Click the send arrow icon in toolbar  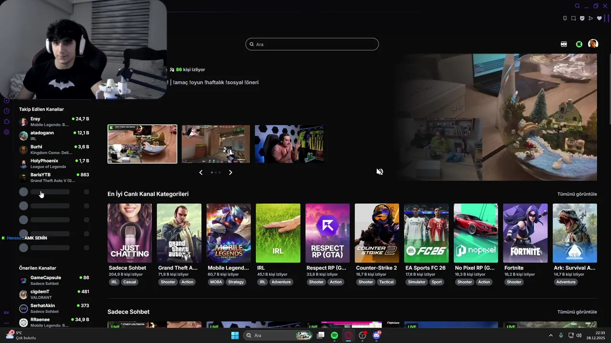pyautogui.click(x=590, y=19)
